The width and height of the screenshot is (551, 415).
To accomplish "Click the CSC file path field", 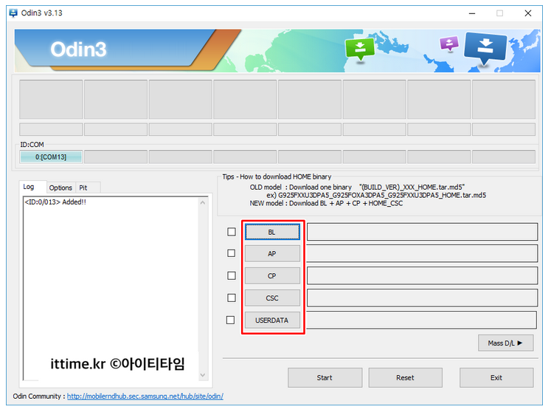I will pos(422,298).
